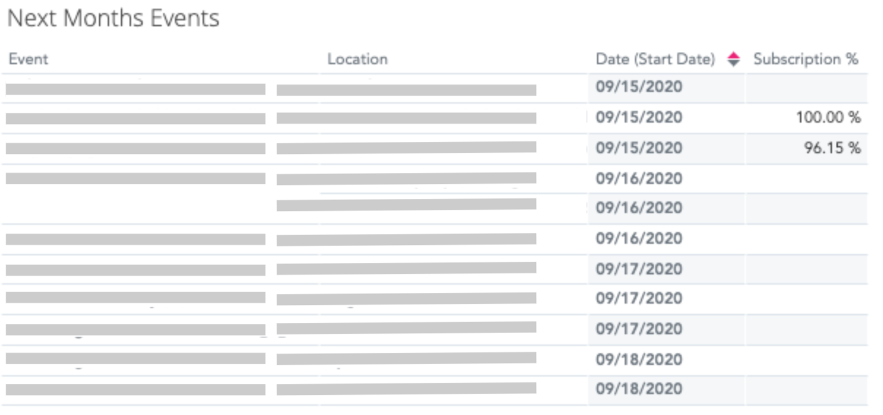Click the Location column header

357,59
